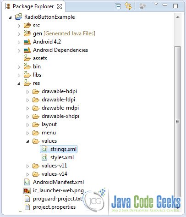186x217 pixels.
Task: Toggle Link with Editor icon
Action: pos(128,6)
